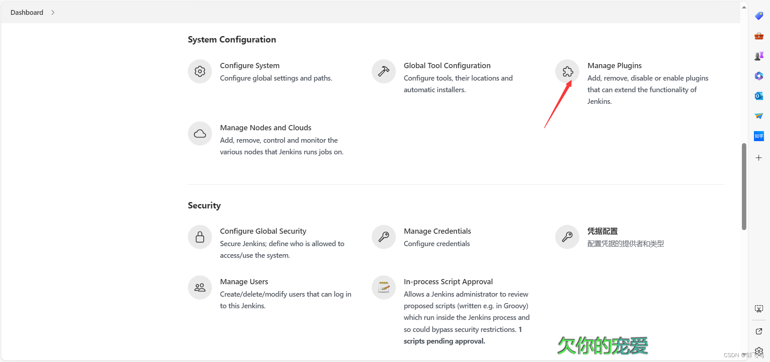This screenshot has height=362, width=770.
Task: Click the In-process Script Approval notepad icon
Action: (x=384, y=287)
